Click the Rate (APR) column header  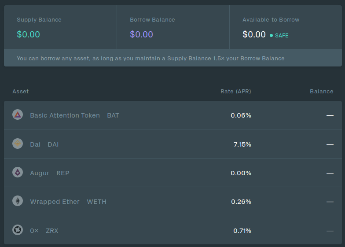(x=235, y=92)
